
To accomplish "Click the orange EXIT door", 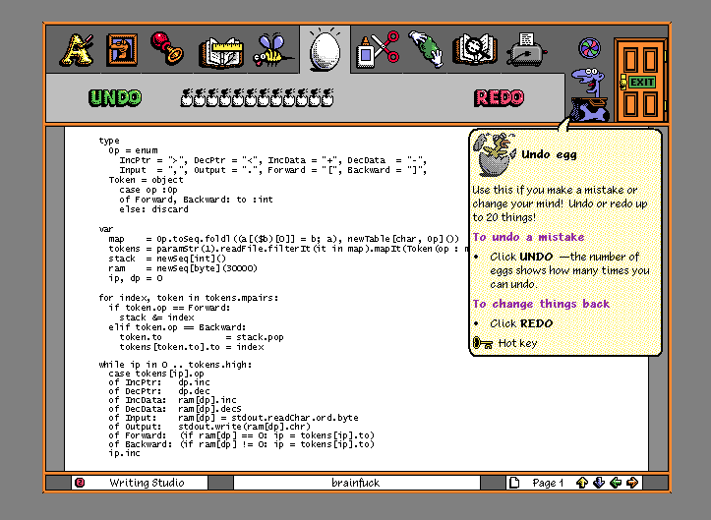I will [640, 81].
